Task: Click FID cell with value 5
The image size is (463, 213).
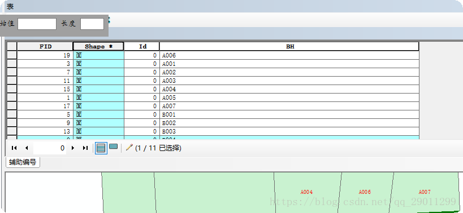Action: (45, 114)
